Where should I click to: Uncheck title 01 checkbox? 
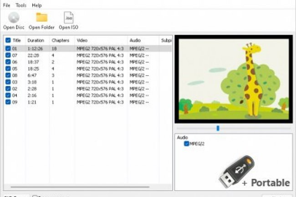tap(8, 48)
